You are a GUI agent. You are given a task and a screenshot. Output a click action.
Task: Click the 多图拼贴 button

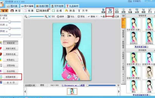click(11, 65)
